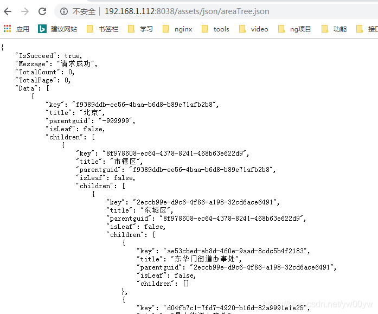Click the forward navigation arrow

click(25, 11)
